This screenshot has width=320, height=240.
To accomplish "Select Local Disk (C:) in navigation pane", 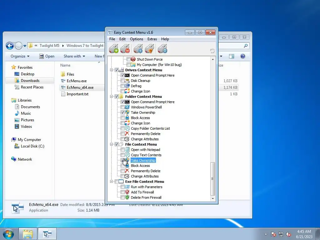I will pyautogui.click(x=32, y=146).
